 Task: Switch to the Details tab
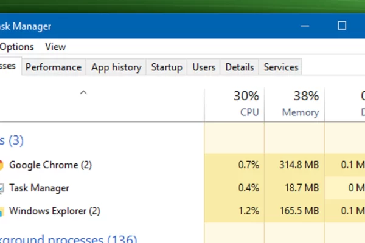coord(240,67)
